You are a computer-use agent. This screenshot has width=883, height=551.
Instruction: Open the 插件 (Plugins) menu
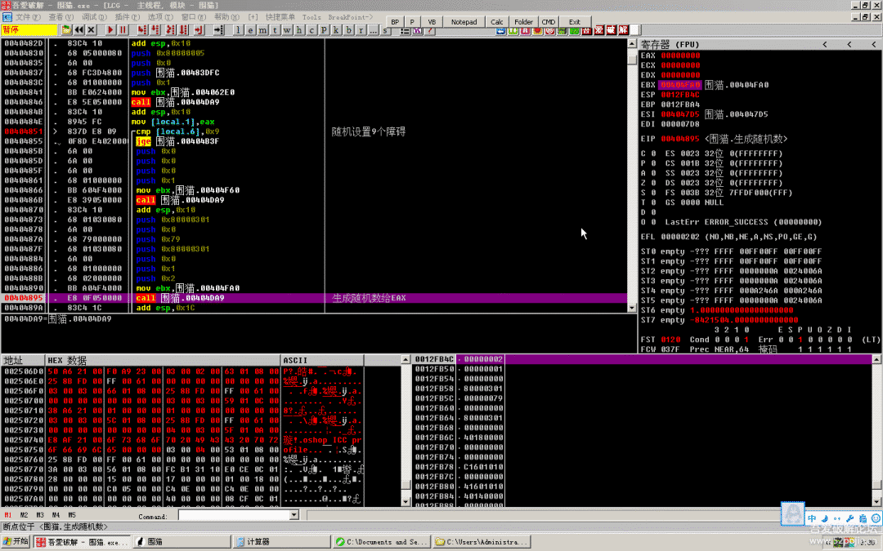[x=127, y=16]
